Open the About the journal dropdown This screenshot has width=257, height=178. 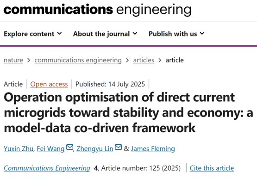(x=105, y=34)
